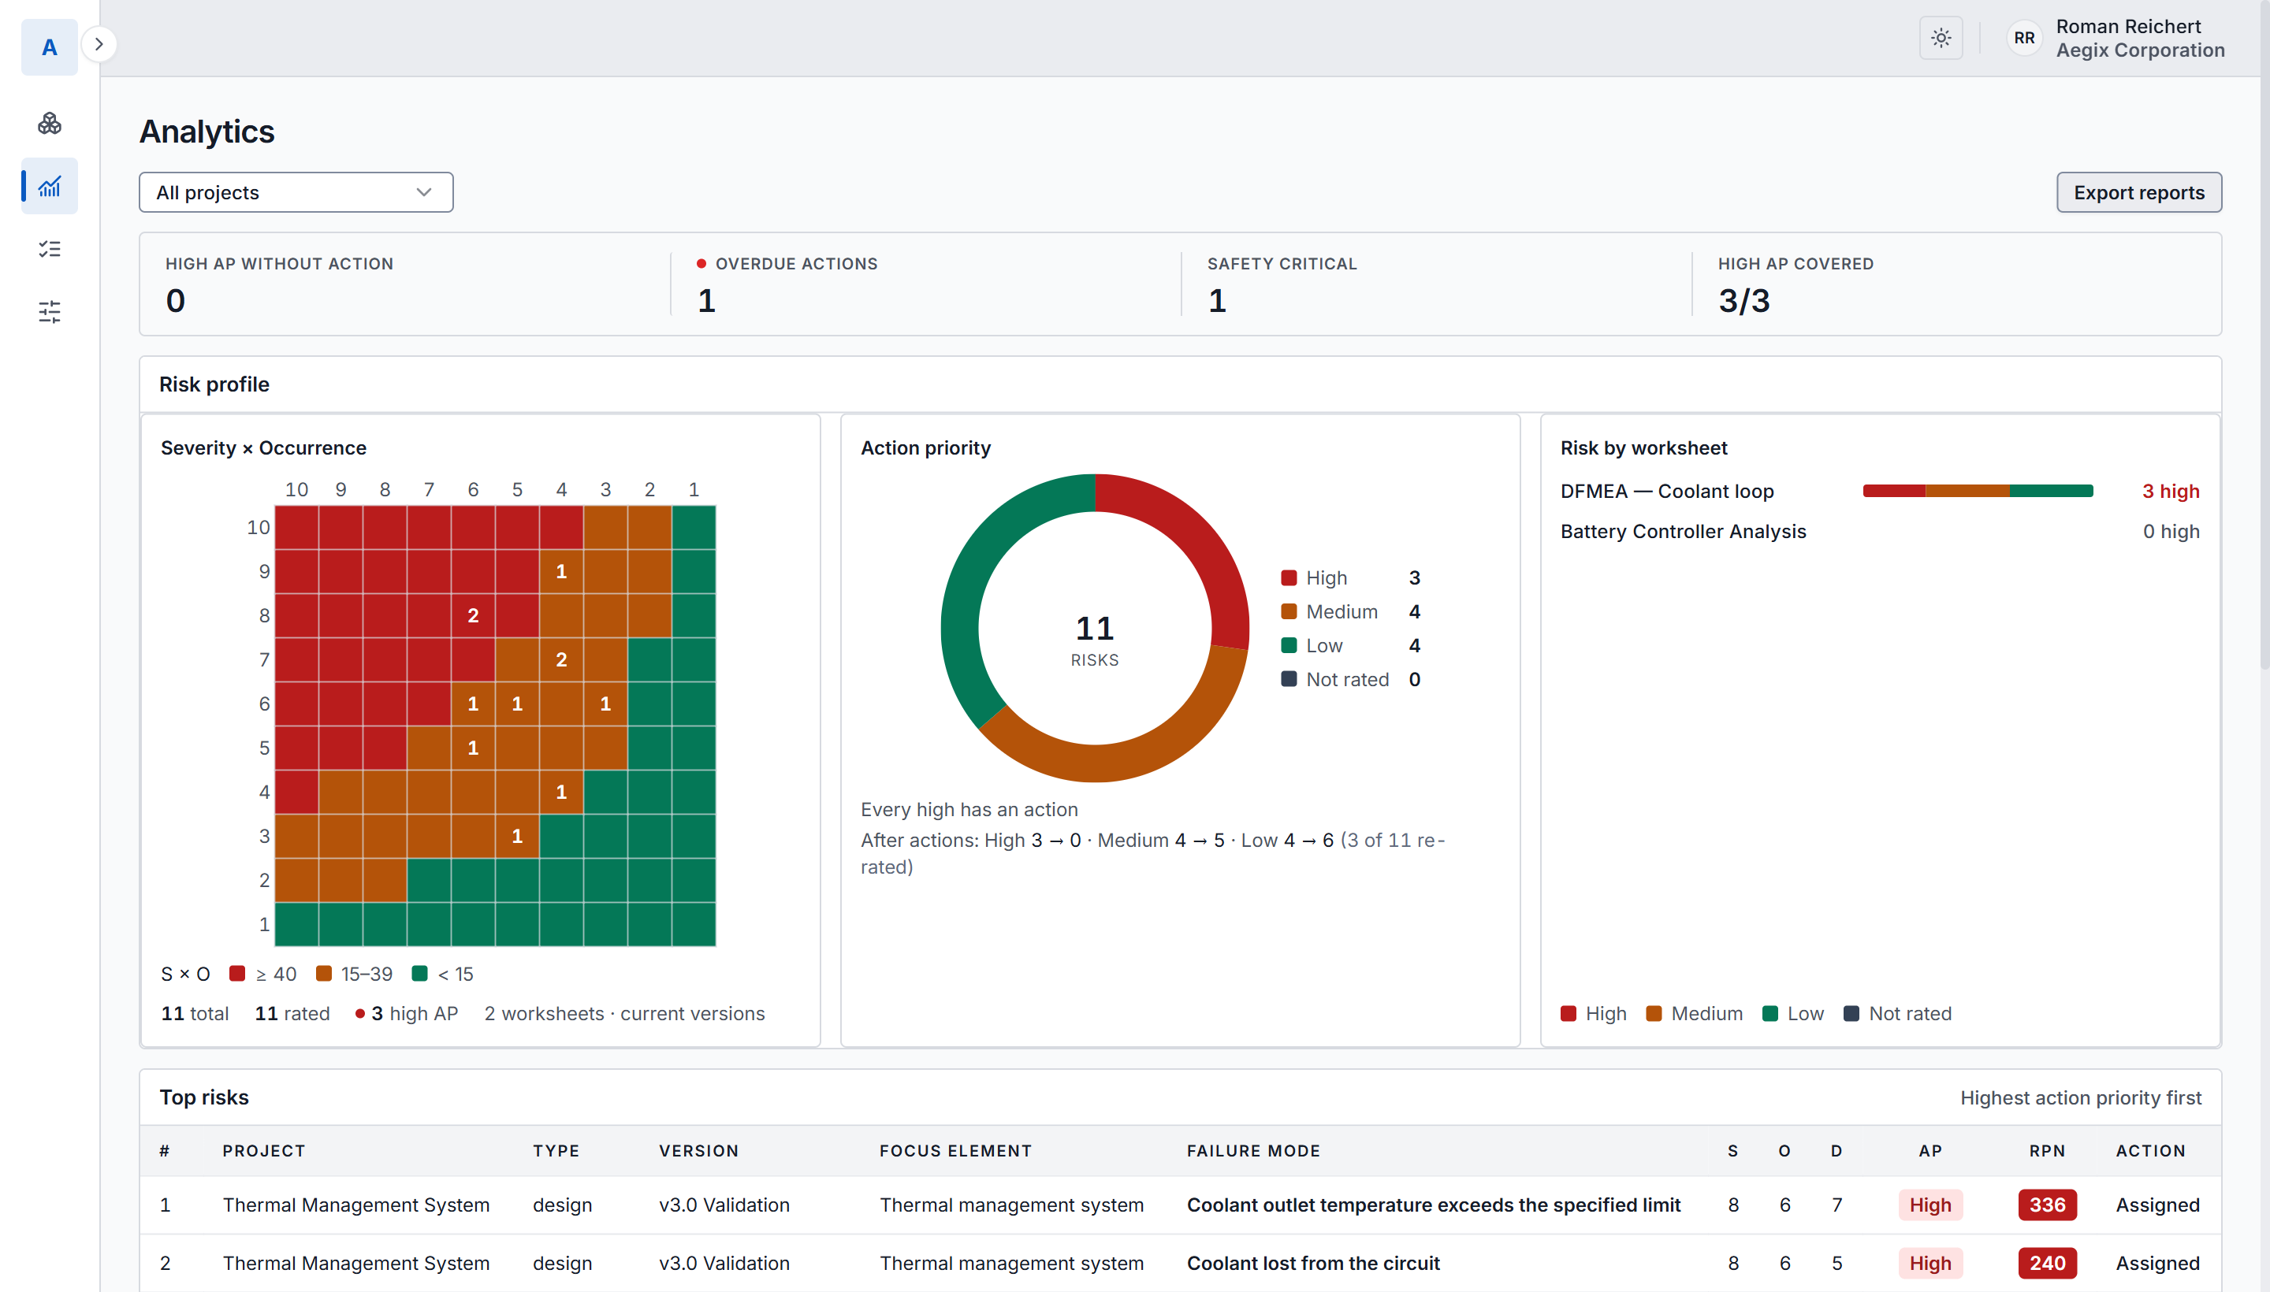Click the Export reports button
The image size is (2270, 1292).
click(2138, 192)
